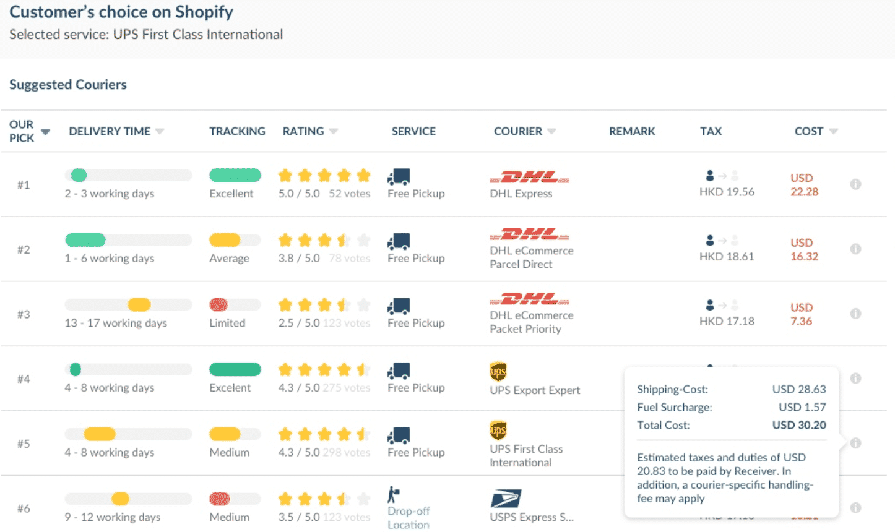This screenshot has width=895, height=532.
Task: Sort by Courier arrow
Action: pos(551,131)
